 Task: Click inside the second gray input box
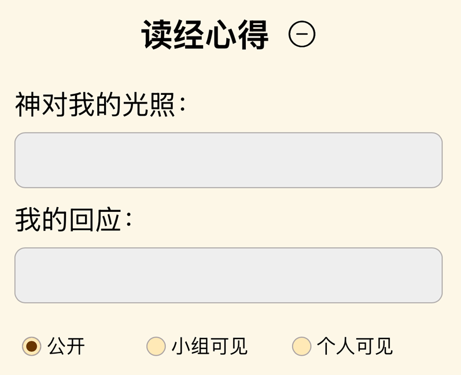pyautogui.click(x=228, y=275)
